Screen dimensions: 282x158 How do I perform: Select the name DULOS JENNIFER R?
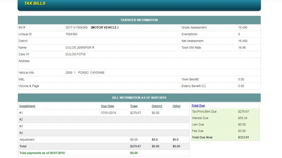(x=80, y=48)
